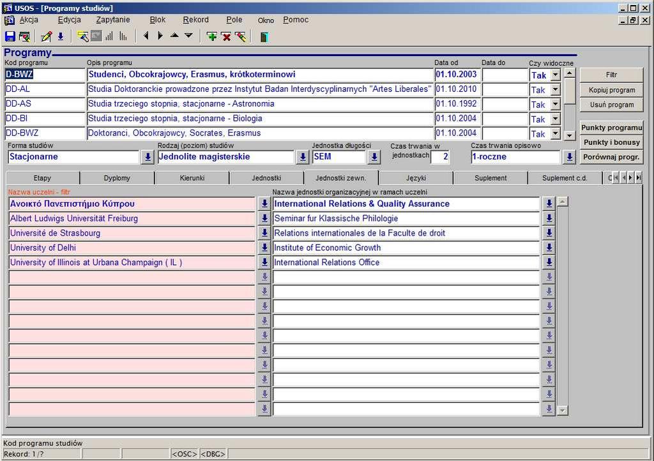
Task: Switch to the Języki tab
Action: tap(416, 178)
